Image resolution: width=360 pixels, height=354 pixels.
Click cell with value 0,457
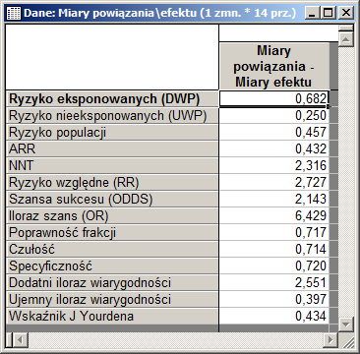point(274,132)
